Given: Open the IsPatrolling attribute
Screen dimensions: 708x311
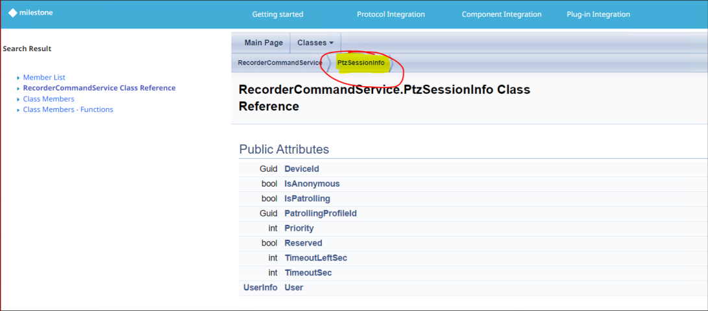Looking at the screenshot, I should coord(307,199).
